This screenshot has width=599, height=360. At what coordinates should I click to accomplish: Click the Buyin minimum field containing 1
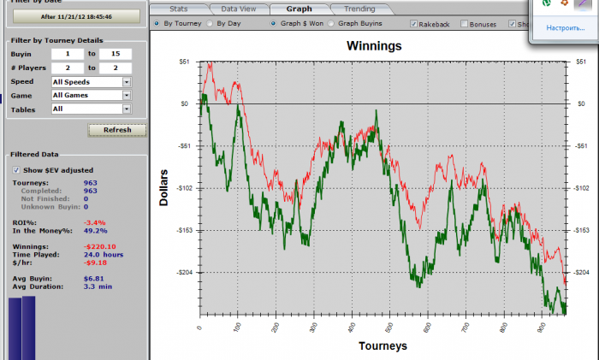68,54
